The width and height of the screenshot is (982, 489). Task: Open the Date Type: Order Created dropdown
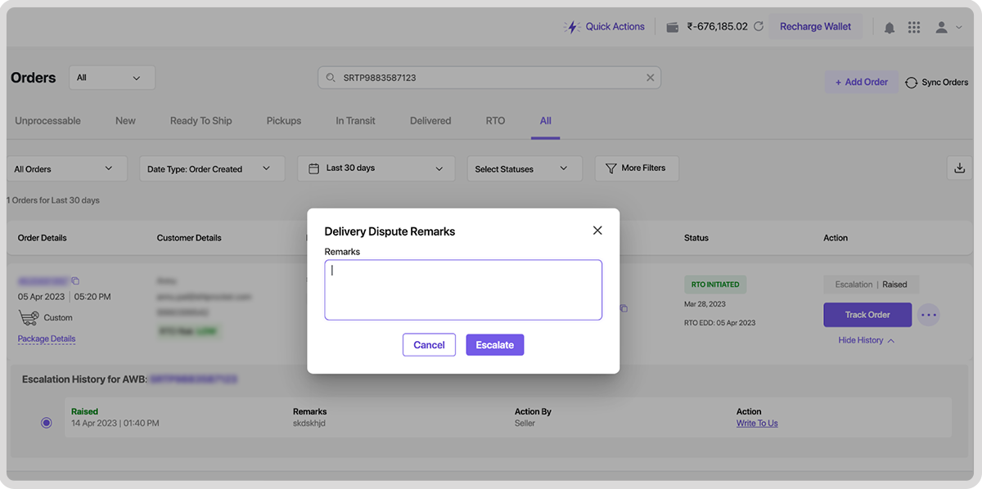point(212,168)
